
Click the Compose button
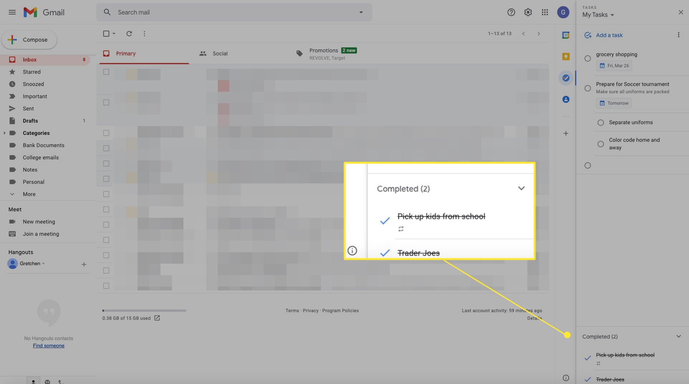[x=29, y=40]
